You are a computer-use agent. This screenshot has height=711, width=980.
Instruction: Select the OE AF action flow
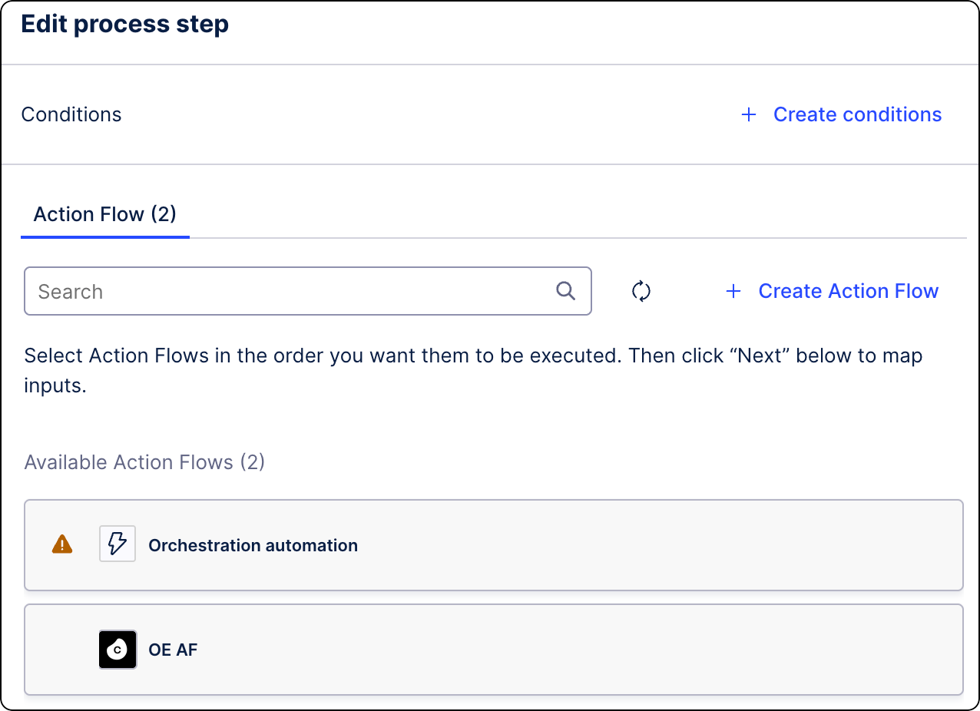[493, 649]
